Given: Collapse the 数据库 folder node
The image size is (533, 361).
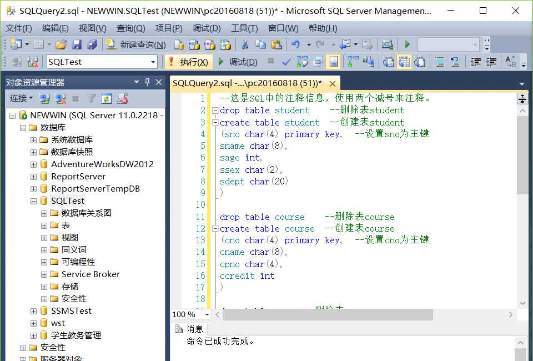Looking at the screenshot, I should [23, 128].
